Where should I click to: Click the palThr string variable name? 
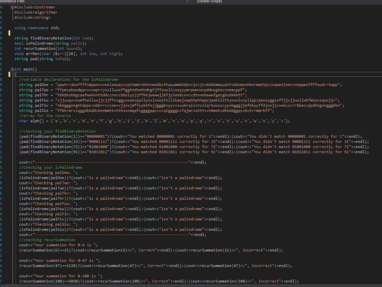pyautogui.click(x=41, y=95)
